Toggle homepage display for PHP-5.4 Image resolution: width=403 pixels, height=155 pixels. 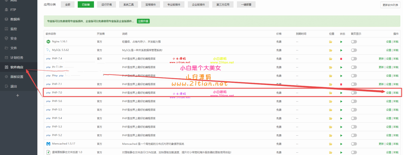354,118
